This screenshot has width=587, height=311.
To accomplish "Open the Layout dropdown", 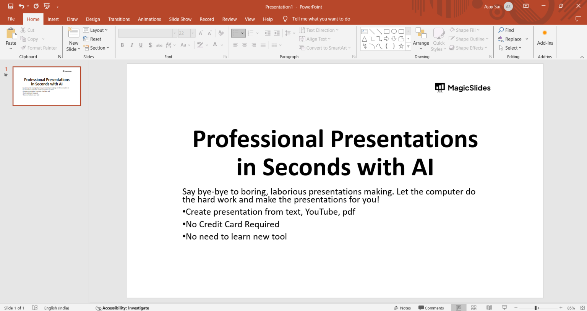I will coord(96,30).
